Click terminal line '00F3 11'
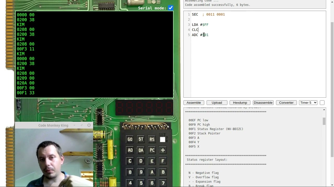Viewport: 334px width, 187px height. pyautogui.click(x=26, y=49)
